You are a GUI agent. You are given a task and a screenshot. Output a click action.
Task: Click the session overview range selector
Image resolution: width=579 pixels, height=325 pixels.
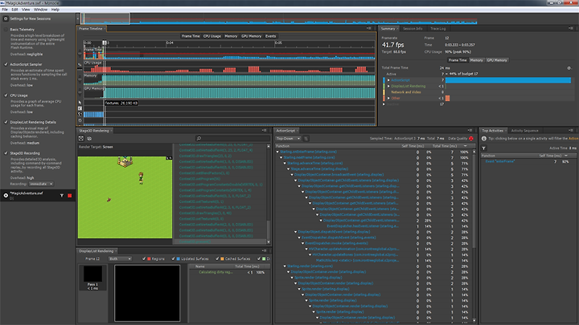[105, 18]
